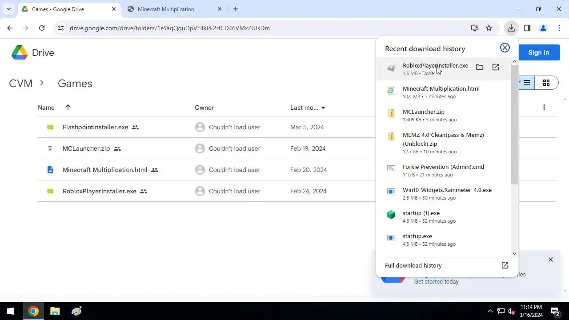Open the paint-like app on the taskbar

(x=76, y=311)
